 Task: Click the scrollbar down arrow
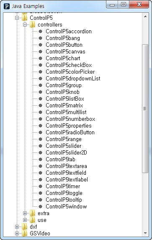click(x=145, y=233)
